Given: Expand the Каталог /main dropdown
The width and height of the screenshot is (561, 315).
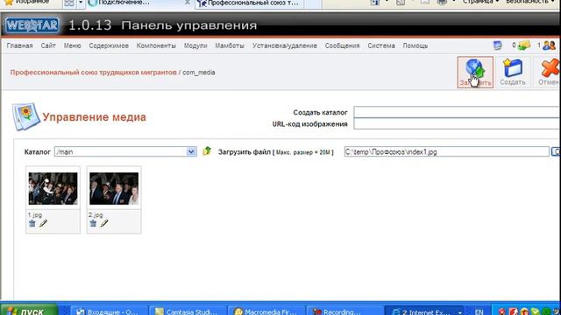Looking at the screenshot, I should (x=191, y=151).
